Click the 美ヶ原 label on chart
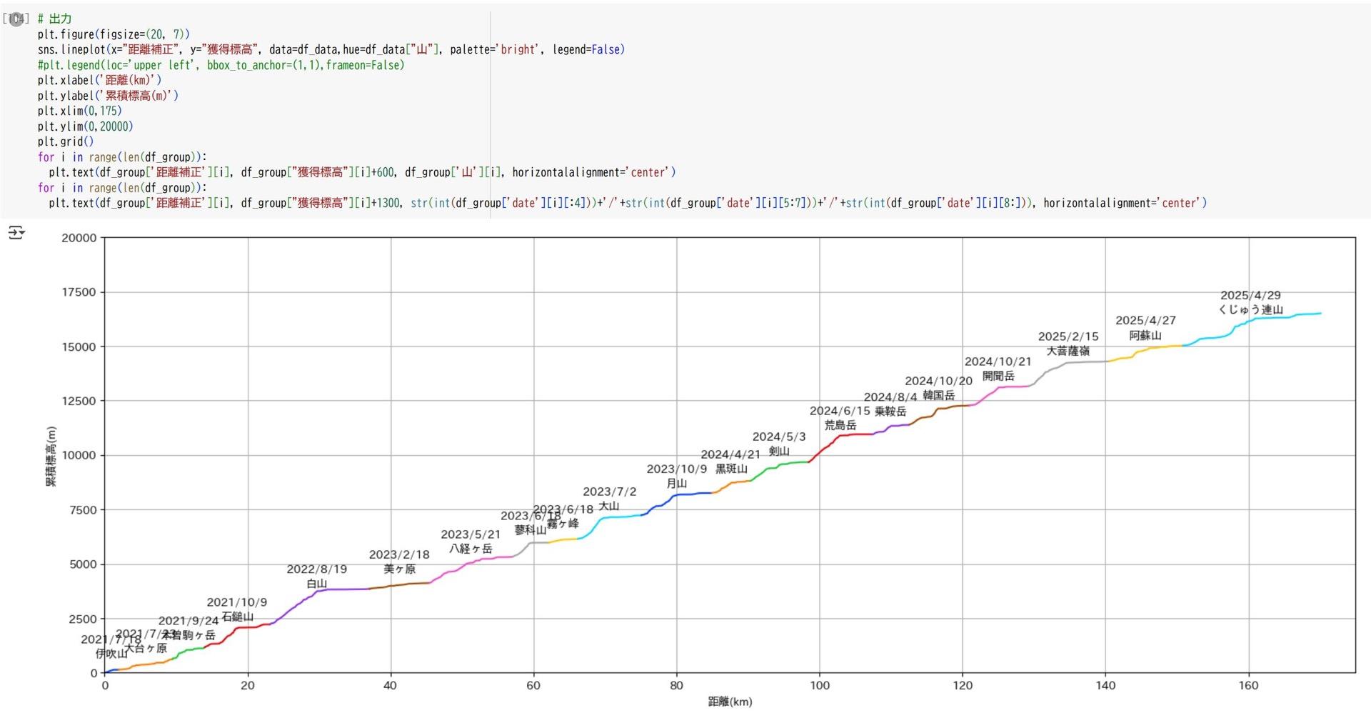 399,569
